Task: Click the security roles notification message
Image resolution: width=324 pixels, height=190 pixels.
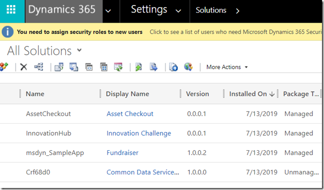Action: [x=79, y=32]
